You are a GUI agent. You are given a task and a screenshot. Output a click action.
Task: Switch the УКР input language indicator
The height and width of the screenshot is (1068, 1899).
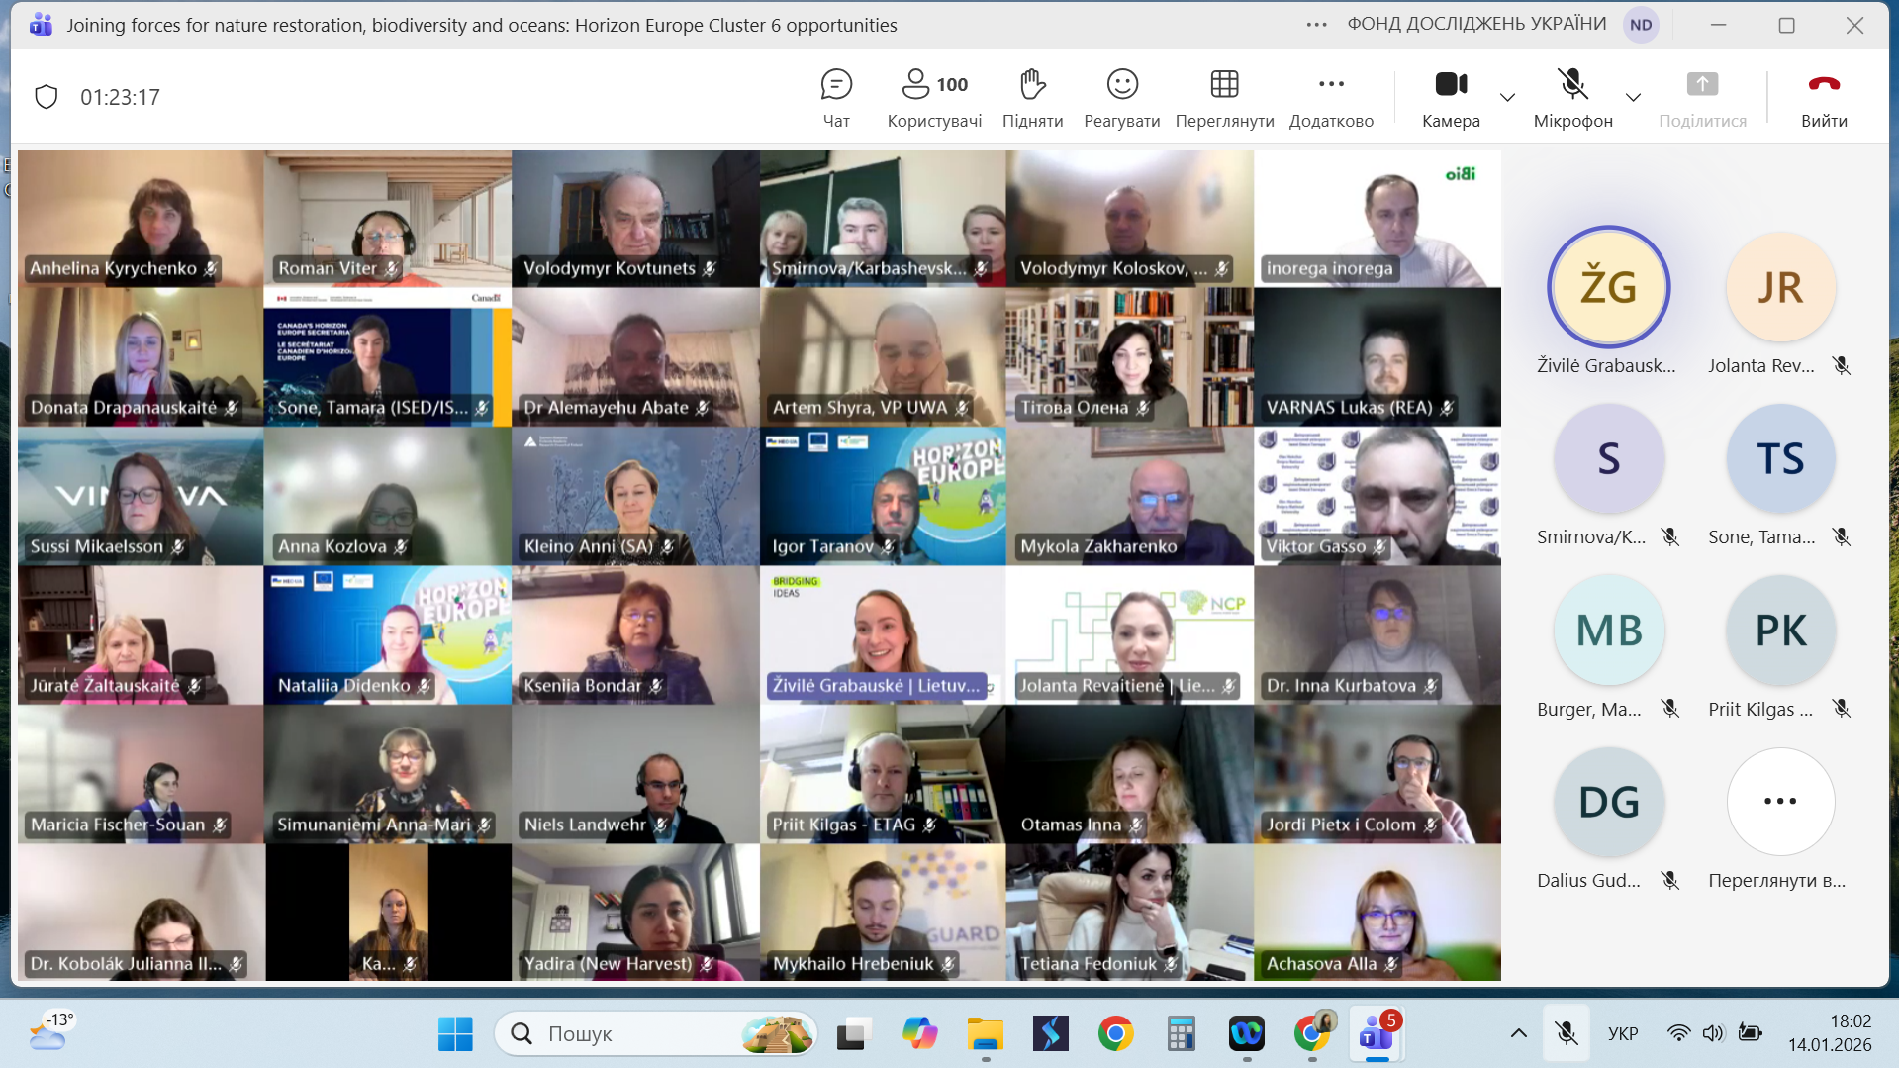click(1622, 1034)
